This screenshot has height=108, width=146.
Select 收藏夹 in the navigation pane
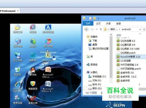pos(92,37)
